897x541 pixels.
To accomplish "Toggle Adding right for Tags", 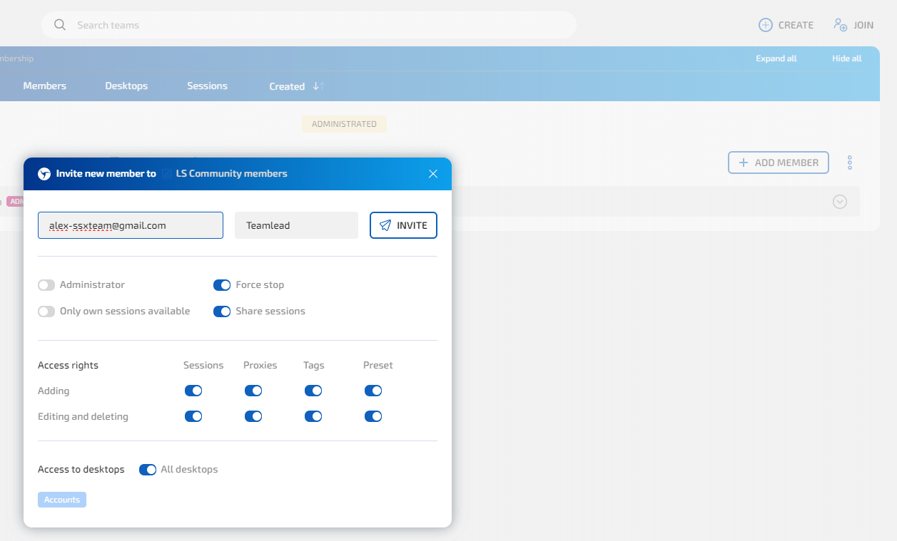I will pos(313,391).
